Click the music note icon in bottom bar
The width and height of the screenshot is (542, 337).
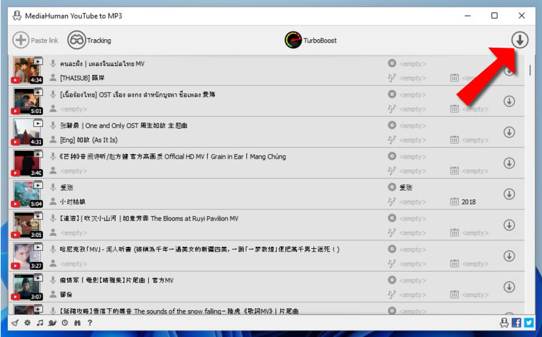coord(40,323)
